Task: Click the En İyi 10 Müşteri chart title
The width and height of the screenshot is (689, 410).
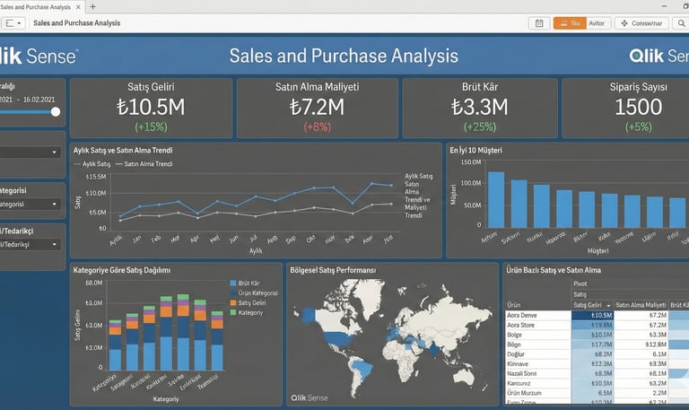Action: (475, 151)
